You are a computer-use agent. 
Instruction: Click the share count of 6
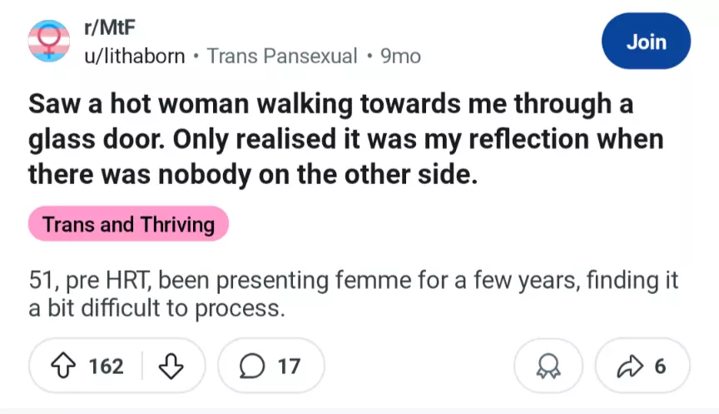coord(660,366)
